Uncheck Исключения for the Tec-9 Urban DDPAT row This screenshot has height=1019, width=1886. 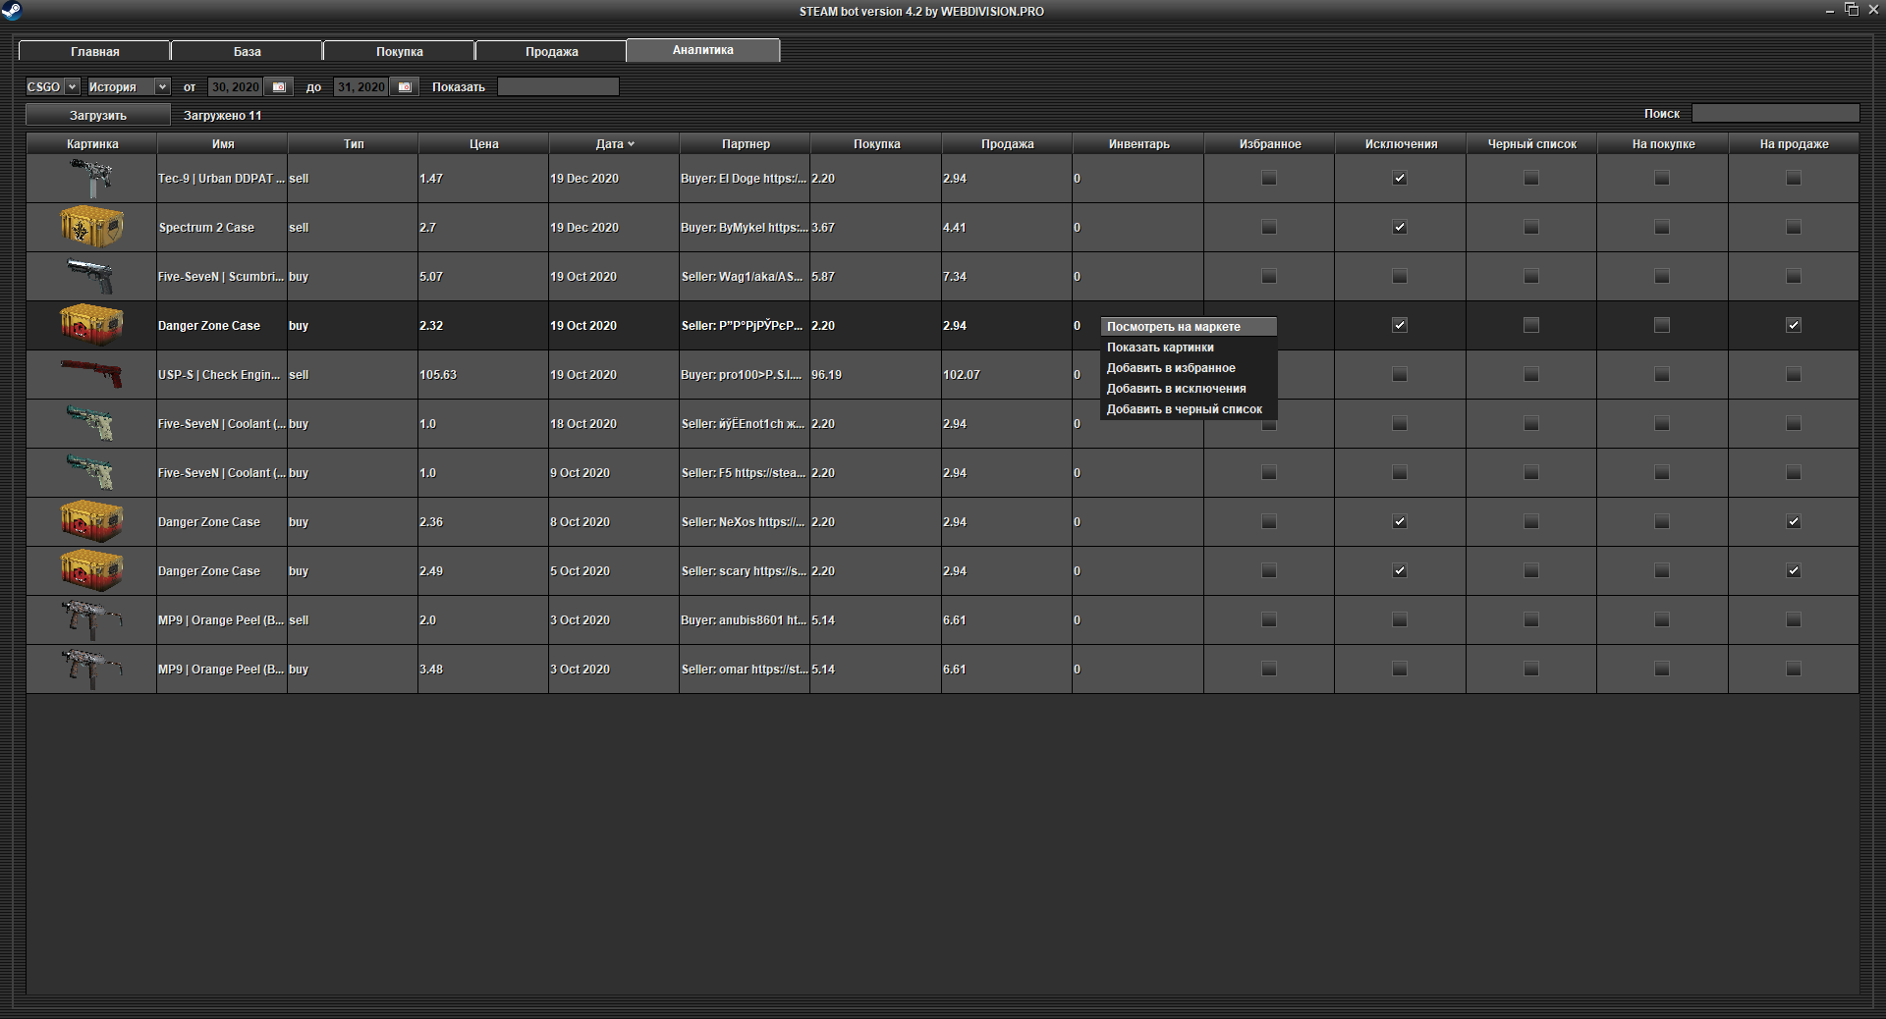(x=1400, y=179)
